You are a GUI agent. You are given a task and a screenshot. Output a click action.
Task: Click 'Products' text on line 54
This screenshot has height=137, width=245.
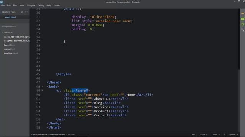102,111
